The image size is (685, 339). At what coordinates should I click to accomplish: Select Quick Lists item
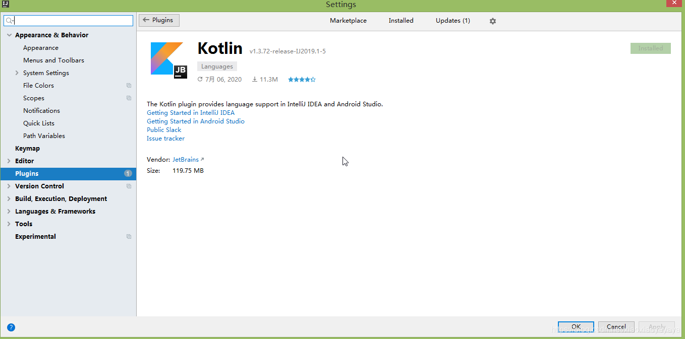coord(39,123)
